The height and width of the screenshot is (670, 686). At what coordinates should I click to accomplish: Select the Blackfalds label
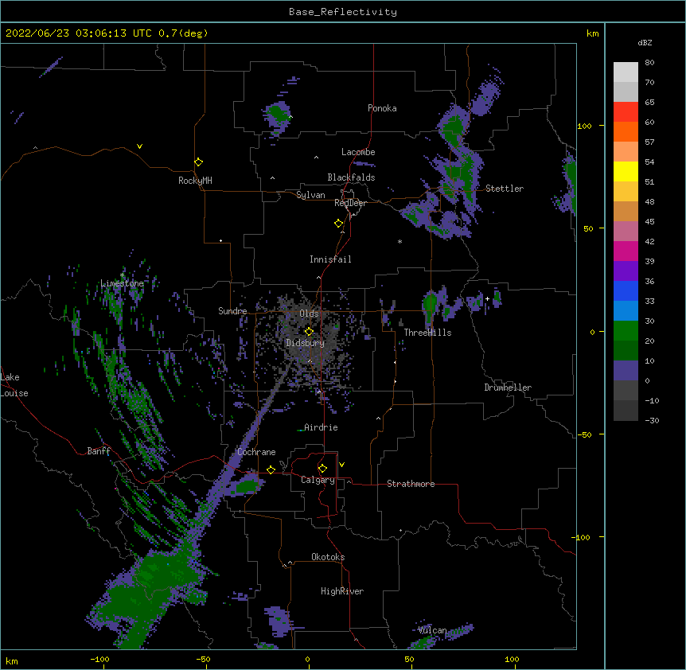[351, 177]
